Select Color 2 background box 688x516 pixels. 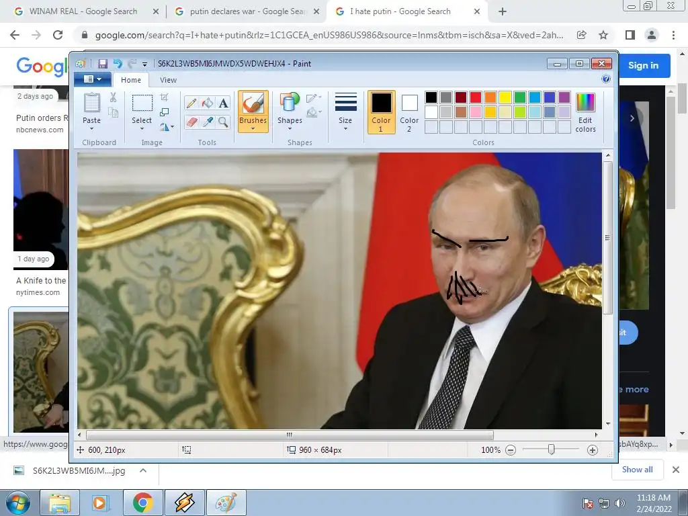(409, 112)
